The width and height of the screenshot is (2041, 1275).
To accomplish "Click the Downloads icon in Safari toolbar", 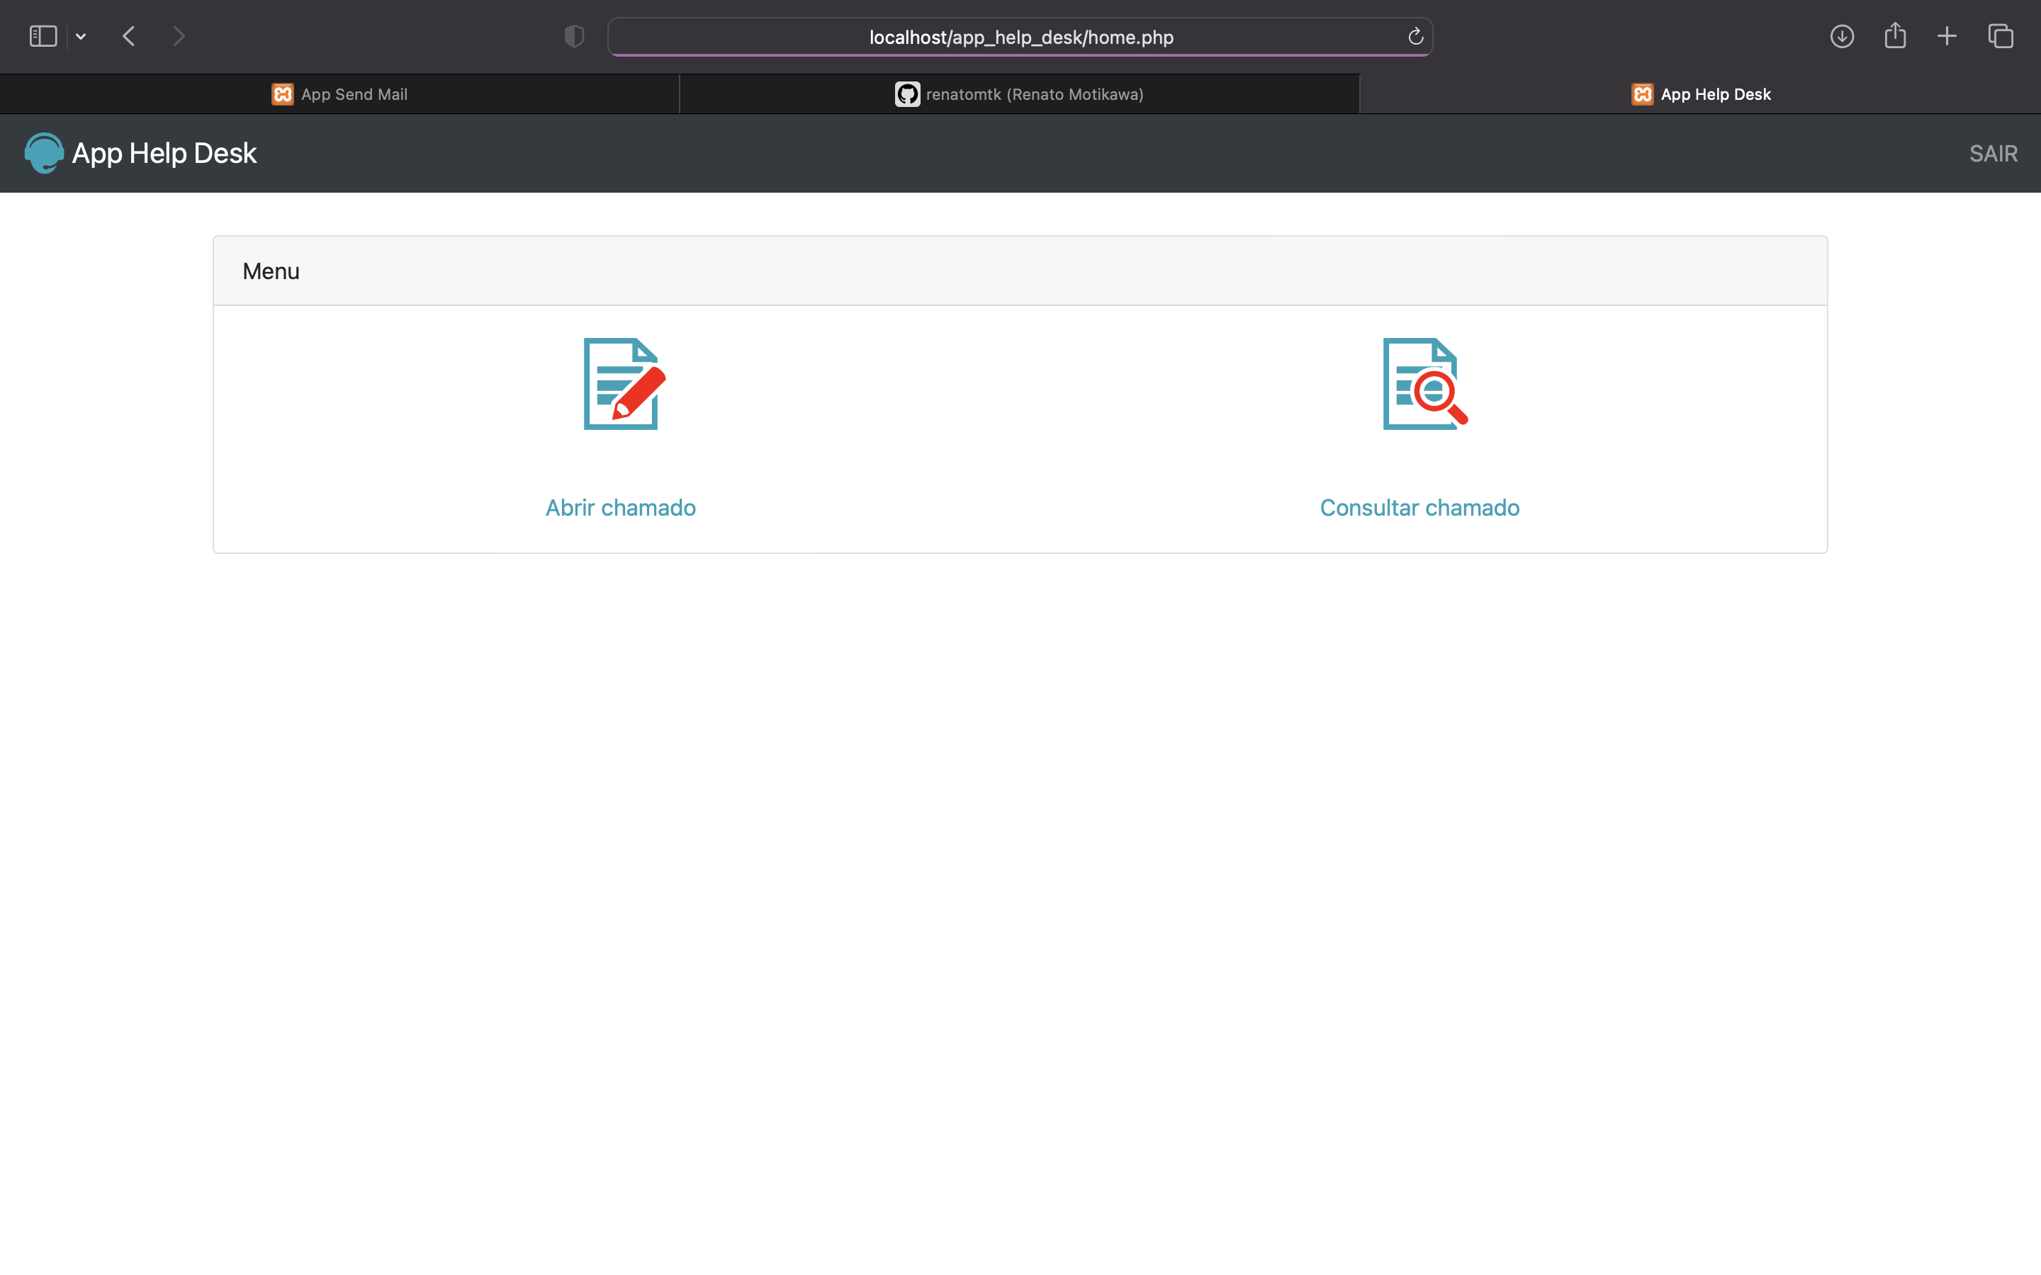I will coord(1843,36).
